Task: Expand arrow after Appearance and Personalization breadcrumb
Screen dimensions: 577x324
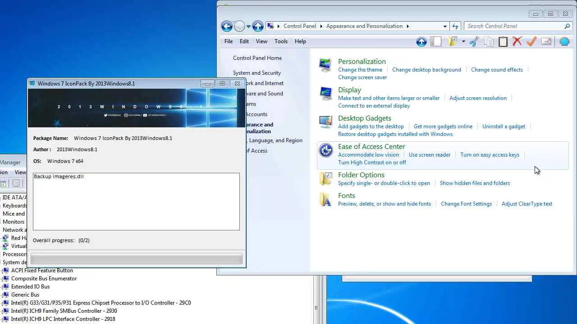Action: tap(408, 26)
